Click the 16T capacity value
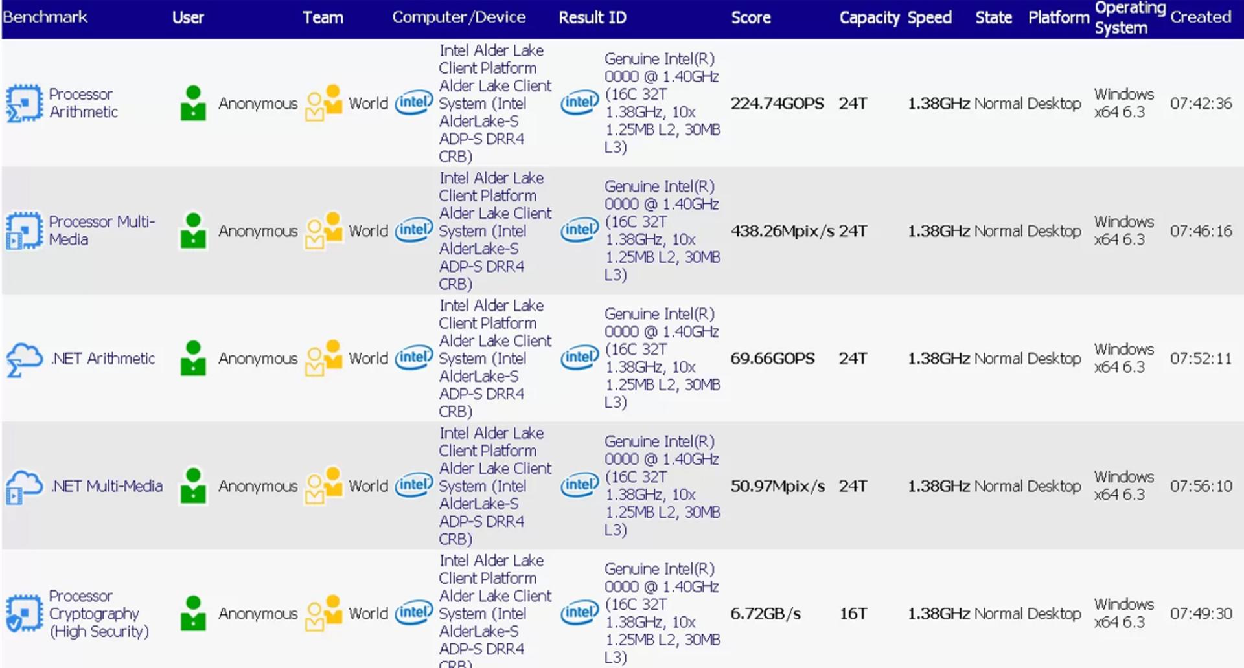 [853, 614]
